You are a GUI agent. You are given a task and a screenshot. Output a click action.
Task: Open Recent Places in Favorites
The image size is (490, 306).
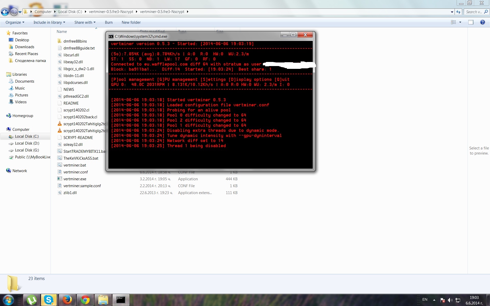click(x=27, y=54)
